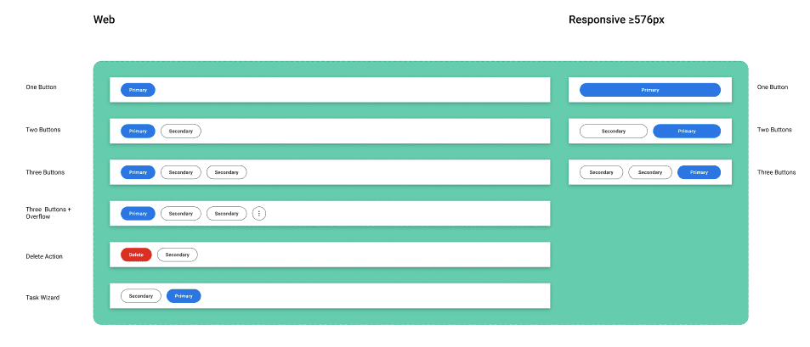
Task: Click middle Secondary in Responsive Three Buttons row
Action: coord(650,172)
